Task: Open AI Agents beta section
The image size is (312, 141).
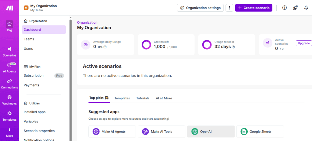Action: coord(9,67)
